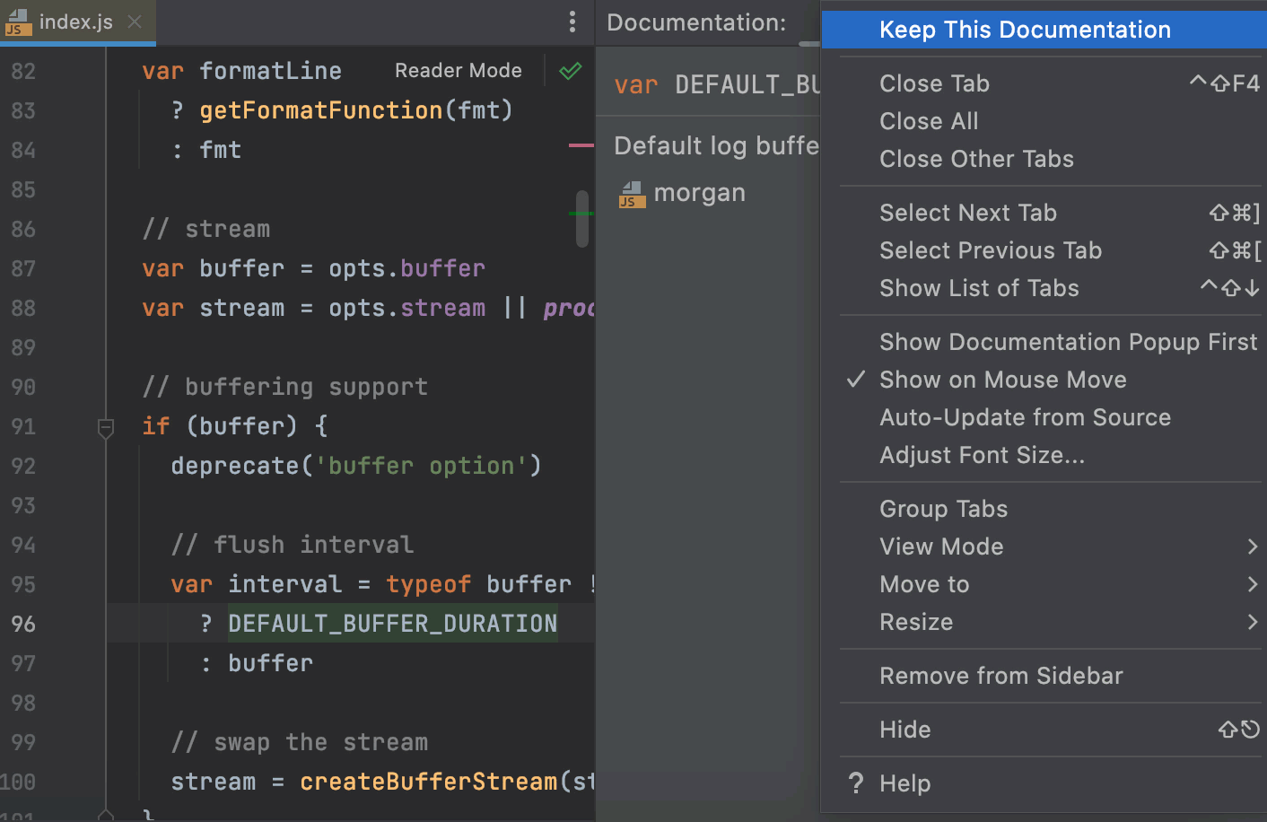Collapse the code fold marker at line 91
1267x822 pixels.
tap(106, 427)
